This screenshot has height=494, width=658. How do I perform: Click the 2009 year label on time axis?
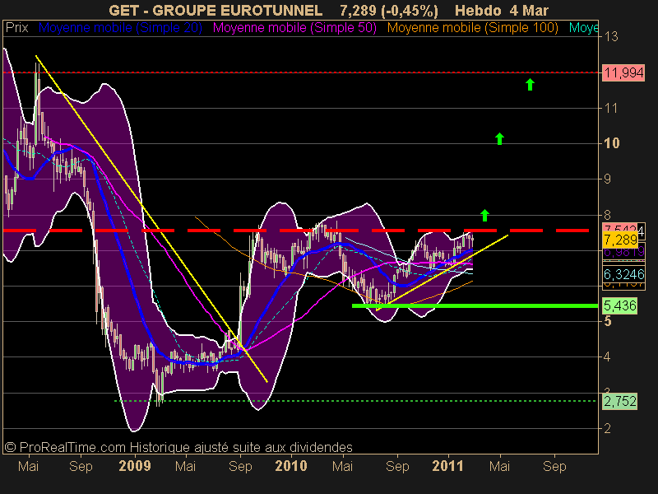tap(135, 466)
